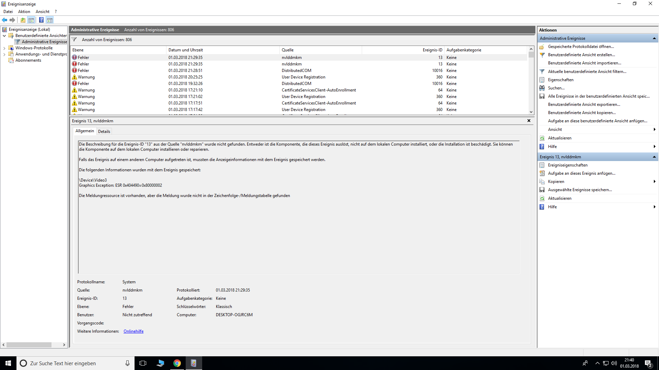This screenshot has height=370, width=659.
Task: Click the event list scrollbar down arrow
Action: (x=531, y=112)
